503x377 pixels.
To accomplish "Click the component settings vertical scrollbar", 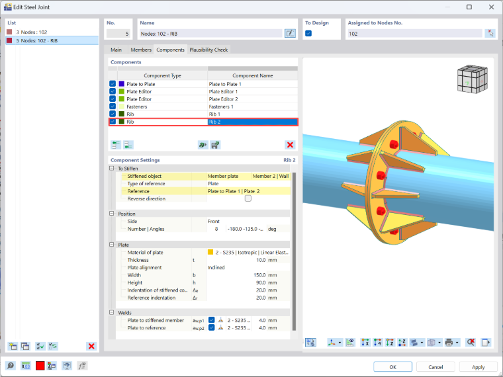I will (x=294, y=251).
